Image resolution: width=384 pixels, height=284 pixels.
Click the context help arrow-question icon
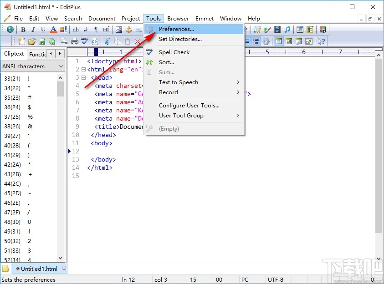point(321,41)
